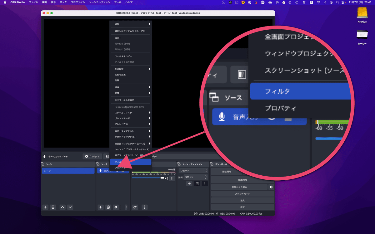Open Control Center in menu bar
375x234 pixels.
(343, 2)
